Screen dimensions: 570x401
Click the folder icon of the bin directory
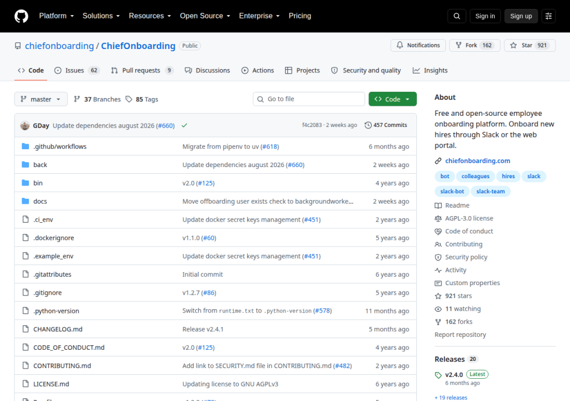(x=26, y=183)
